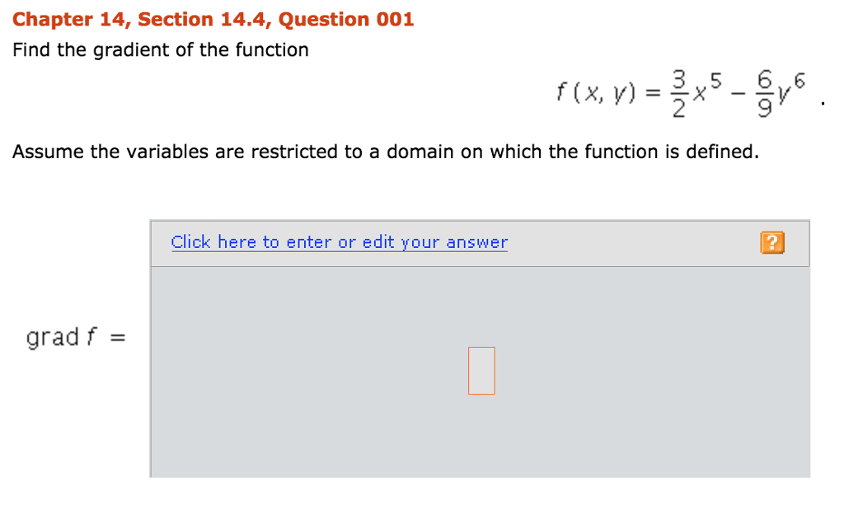Viewport: 844px width, 505px height.
Task: Click the 'Assume the variables are restricted' sentence
Action: (385, 152)
